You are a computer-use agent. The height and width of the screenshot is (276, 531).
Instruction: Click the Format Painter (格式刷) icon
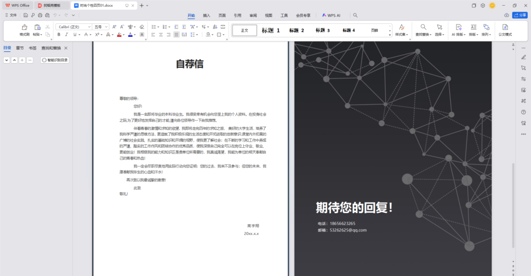coord(24,27)
